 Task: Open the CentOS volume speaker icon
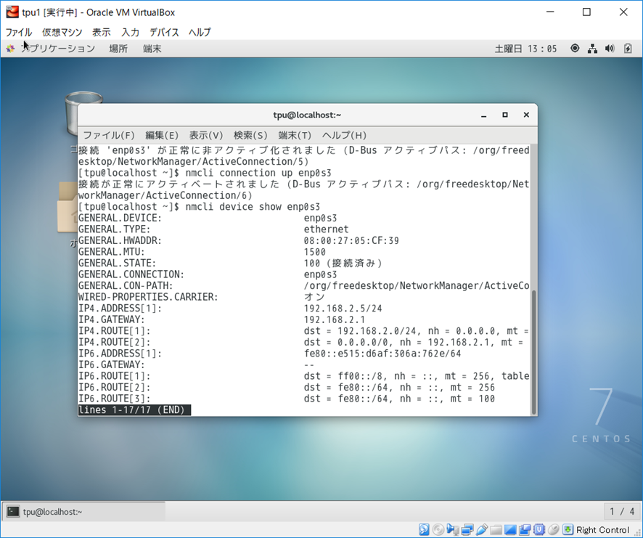[x=609, y=49]
